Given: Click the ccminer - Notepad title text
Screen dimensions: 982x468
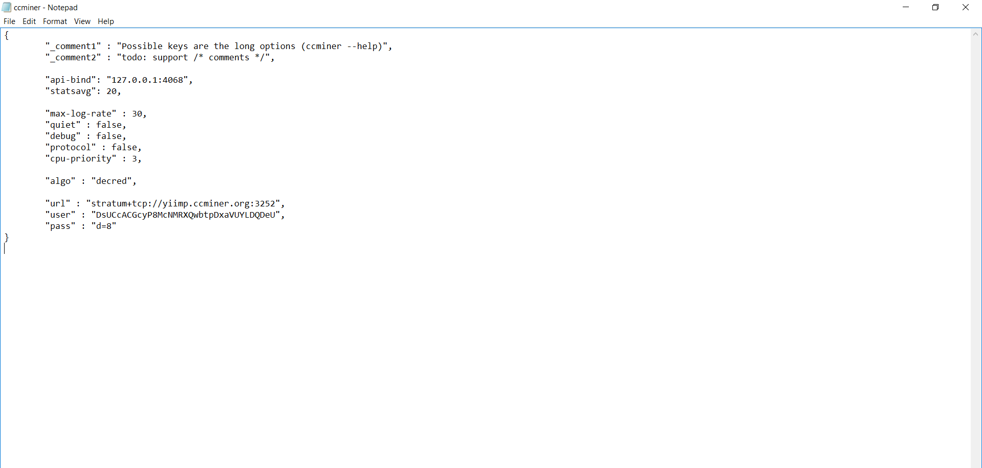Looking at the screenshot, I should 46,8.
